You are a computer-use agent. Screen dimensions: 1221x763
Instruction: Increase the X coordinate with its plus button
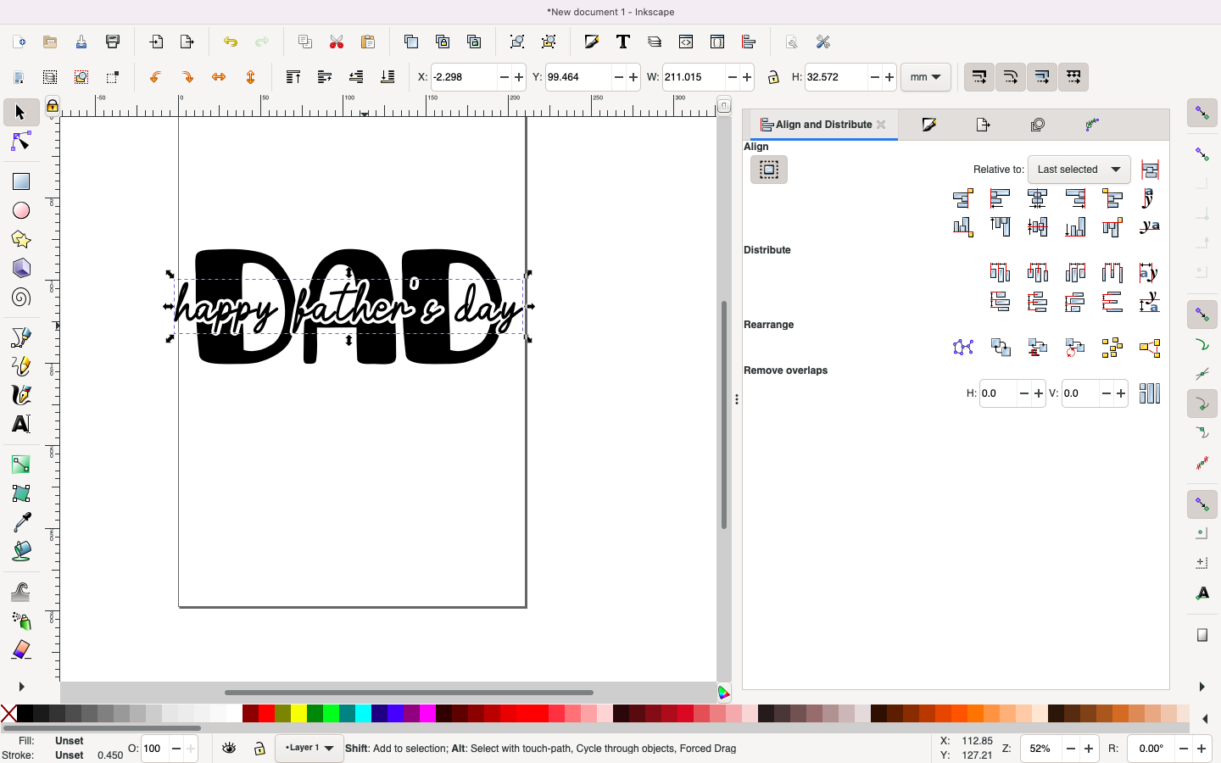click(x=518, y=77)
